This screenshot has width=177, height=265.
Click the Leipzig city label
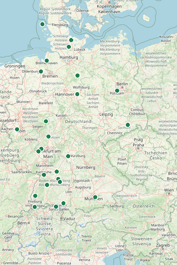coord(106,114)
